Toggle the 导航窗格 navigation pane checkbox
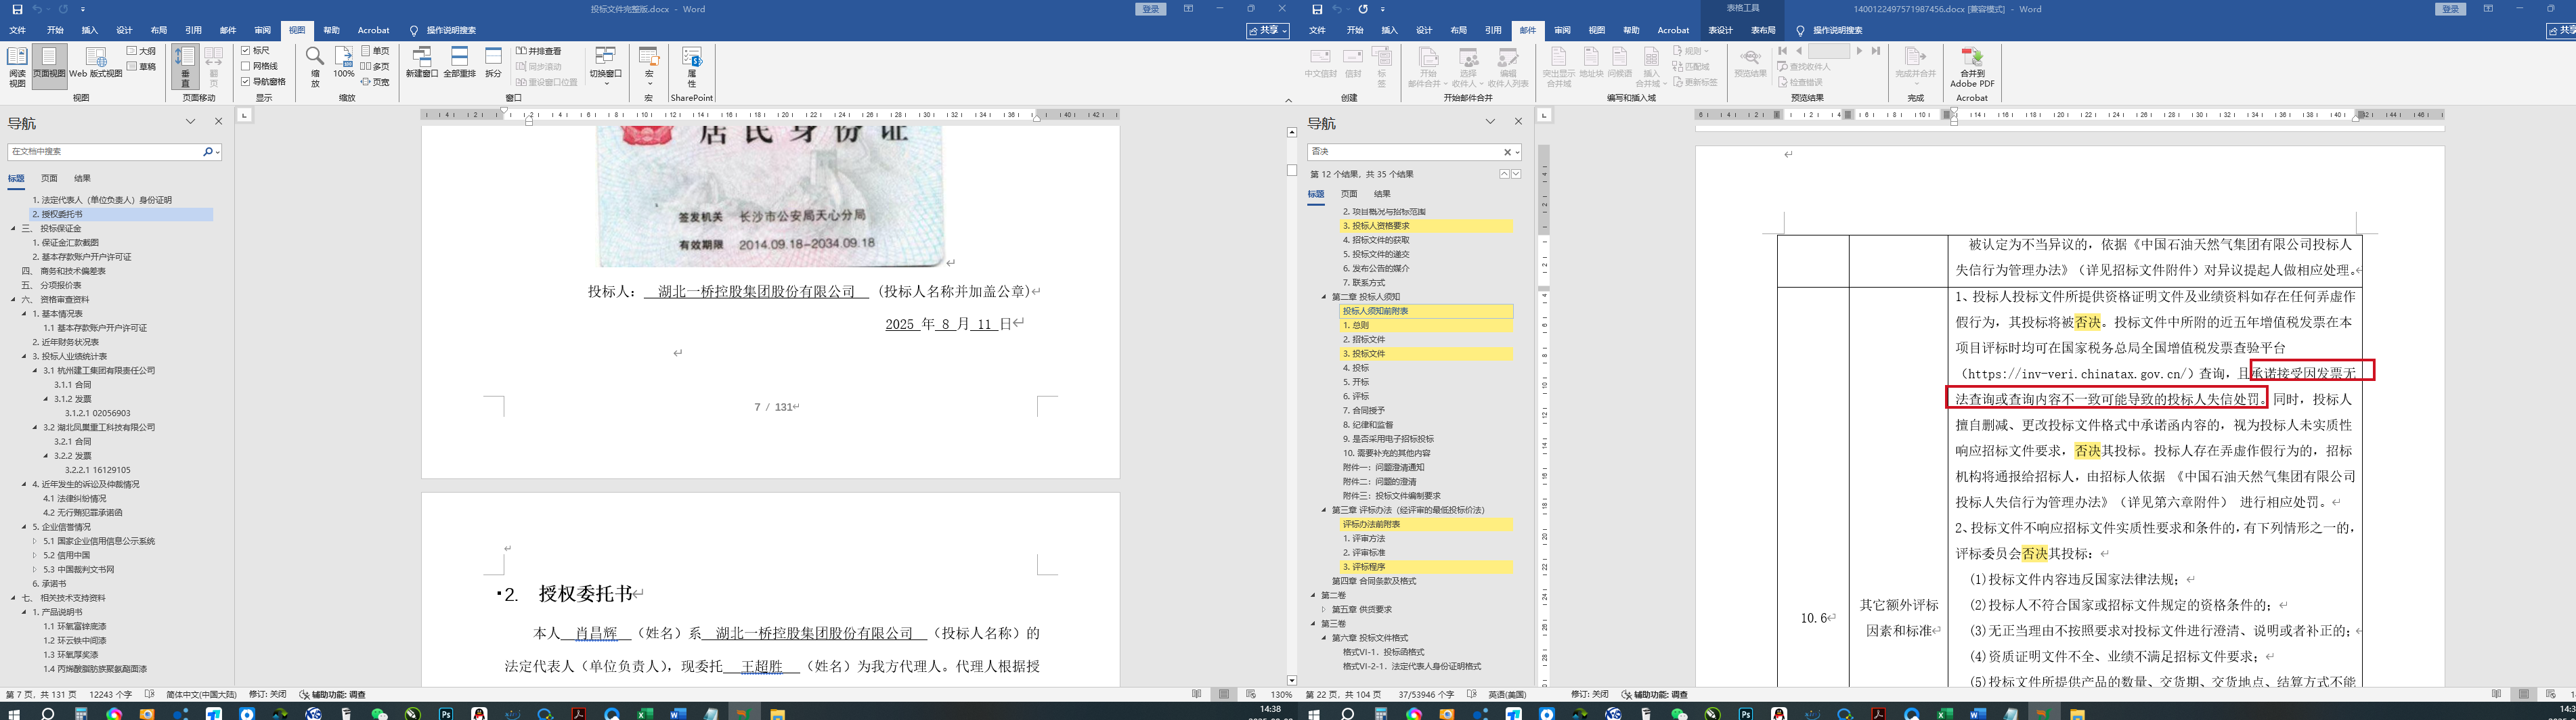This screenshot has width=2576, height=720. pos(246,82)
